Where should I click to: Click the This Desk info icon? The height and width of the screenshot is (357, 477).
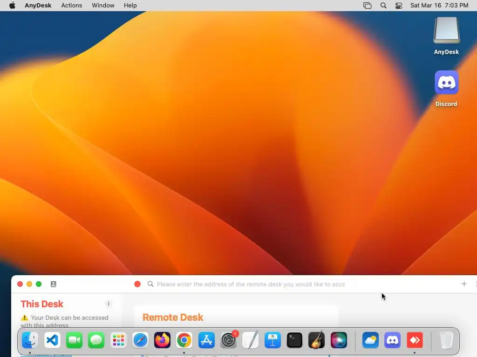pyautogui.click(x=109, y=304)
